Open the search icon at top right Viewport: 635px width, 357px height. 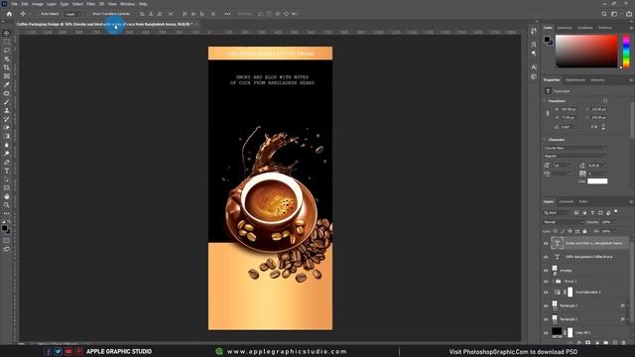tap(604, 14)
